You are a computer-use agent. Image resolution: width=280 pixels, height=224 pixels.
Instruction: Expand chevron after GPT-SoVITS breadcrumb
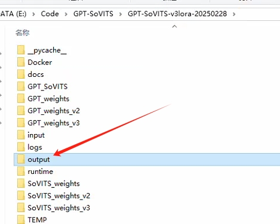(121, 14)
